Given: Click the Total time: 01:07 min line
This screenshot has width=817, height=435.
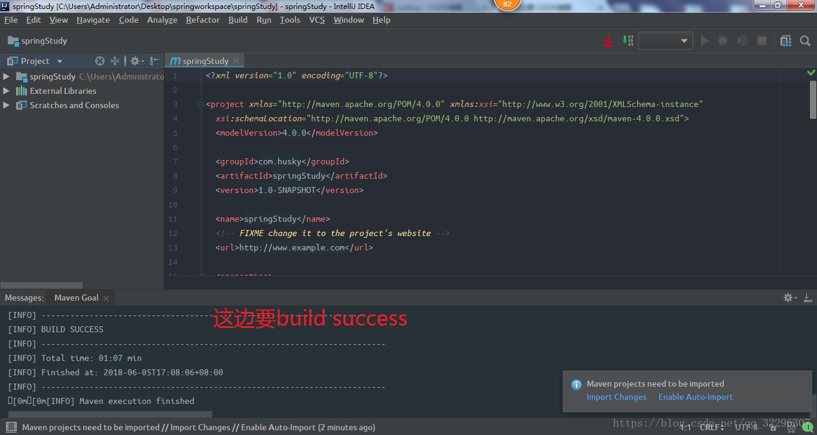Looking at the screenshot, I should click(75, 358).
